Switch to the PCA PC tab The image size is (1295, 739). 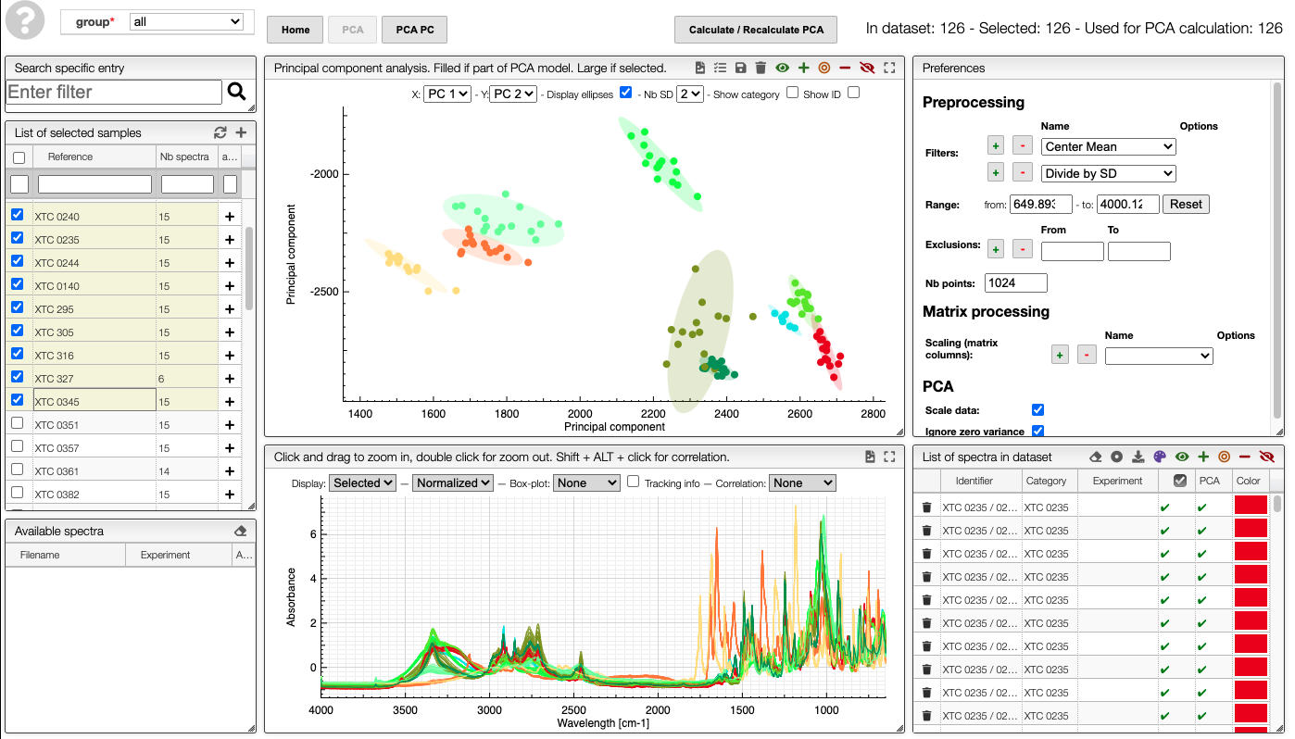(x=415, y=30)
